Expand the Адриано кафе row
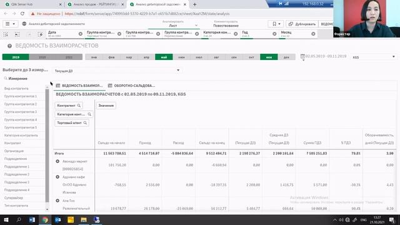Viewport: 400px width, 225px height. click(57, 177)
